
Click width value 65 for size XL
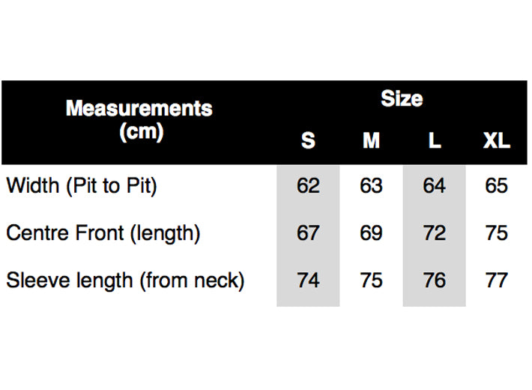click(496, 185)
